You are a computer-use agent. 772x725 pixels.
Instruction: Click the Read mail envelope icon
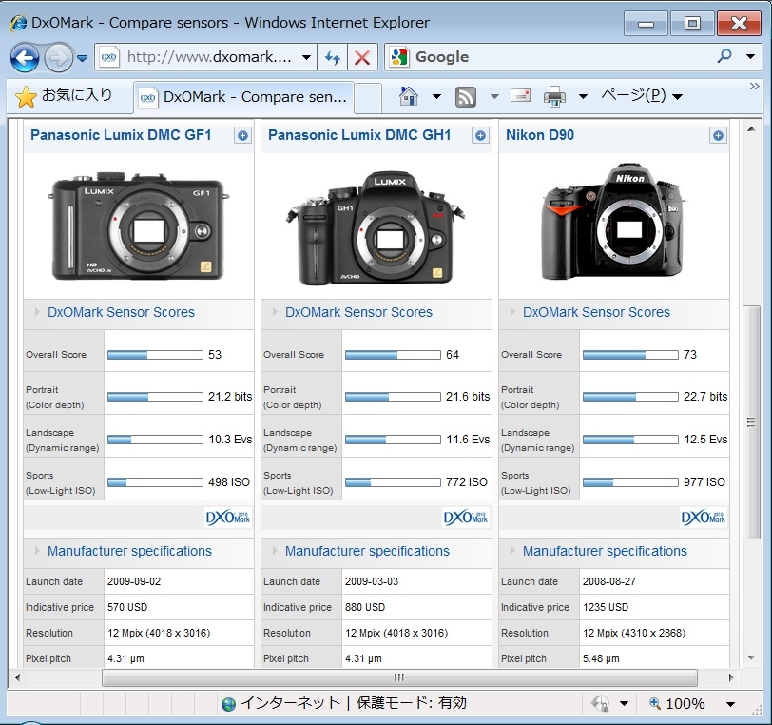tap(520, 96)
